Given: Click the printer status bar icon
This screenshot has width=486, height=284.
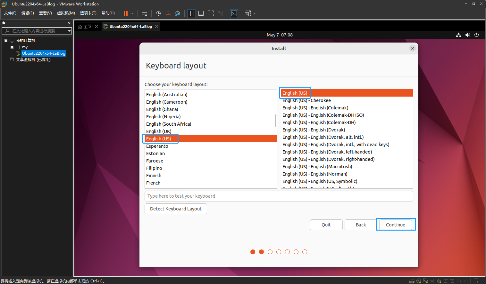Looking at the screenshot, I should [432, 281].
